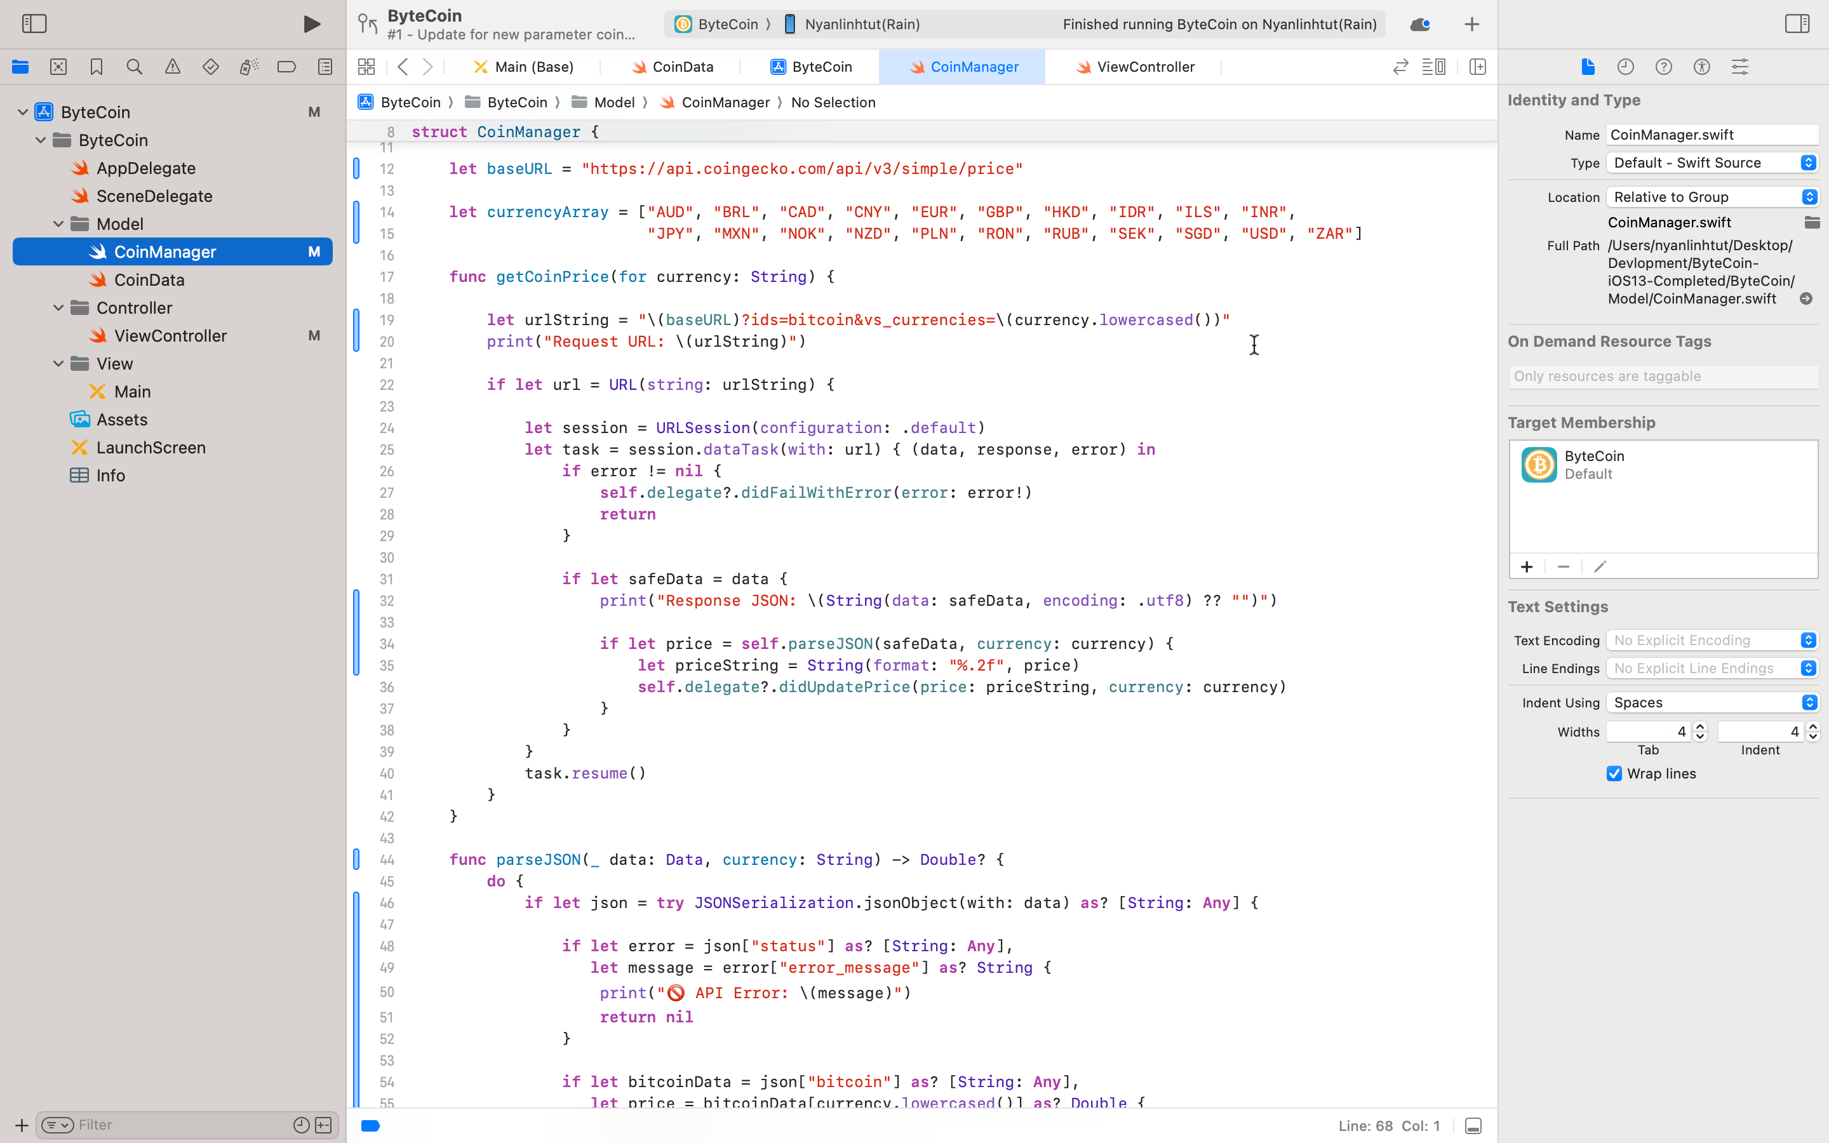Toggle the navigator sidebar visibility
Screen dimensions: 1829x1143
tap(34, 23)
